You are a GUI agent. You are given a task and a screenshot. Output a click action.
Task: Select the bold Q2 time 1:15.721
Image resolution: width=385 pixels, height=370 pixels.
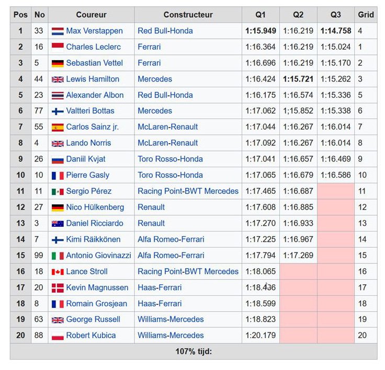pyautogui.click(x=298, y=79)
